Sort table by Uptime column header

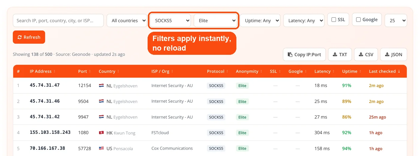point(349,72)
